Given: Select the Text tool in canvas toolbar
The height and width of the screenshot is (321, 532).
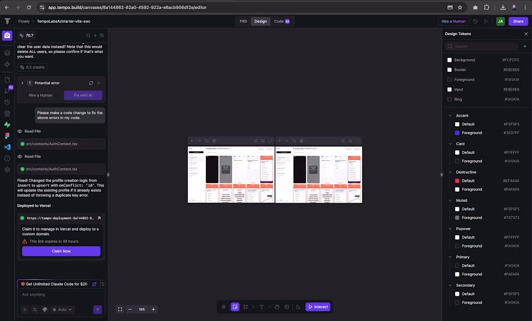Looking at the screenshot, I should [x=261, y=307].
